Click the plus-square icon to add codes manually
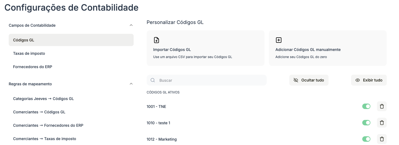Viewport: 399px width, 145px height. [279, 40]
